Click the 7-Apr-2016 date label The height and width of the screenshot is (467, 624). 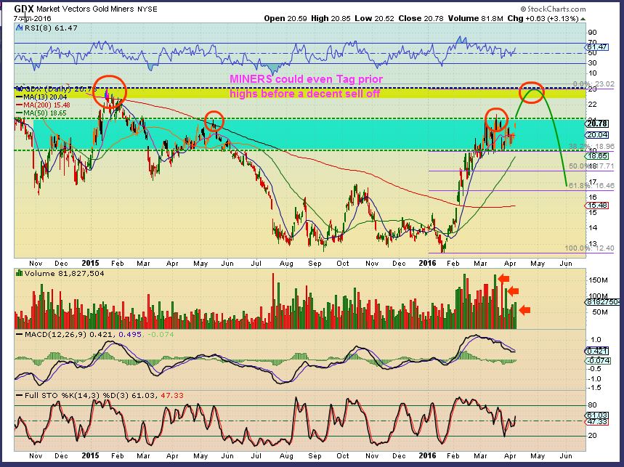click(x=32, y=18)
